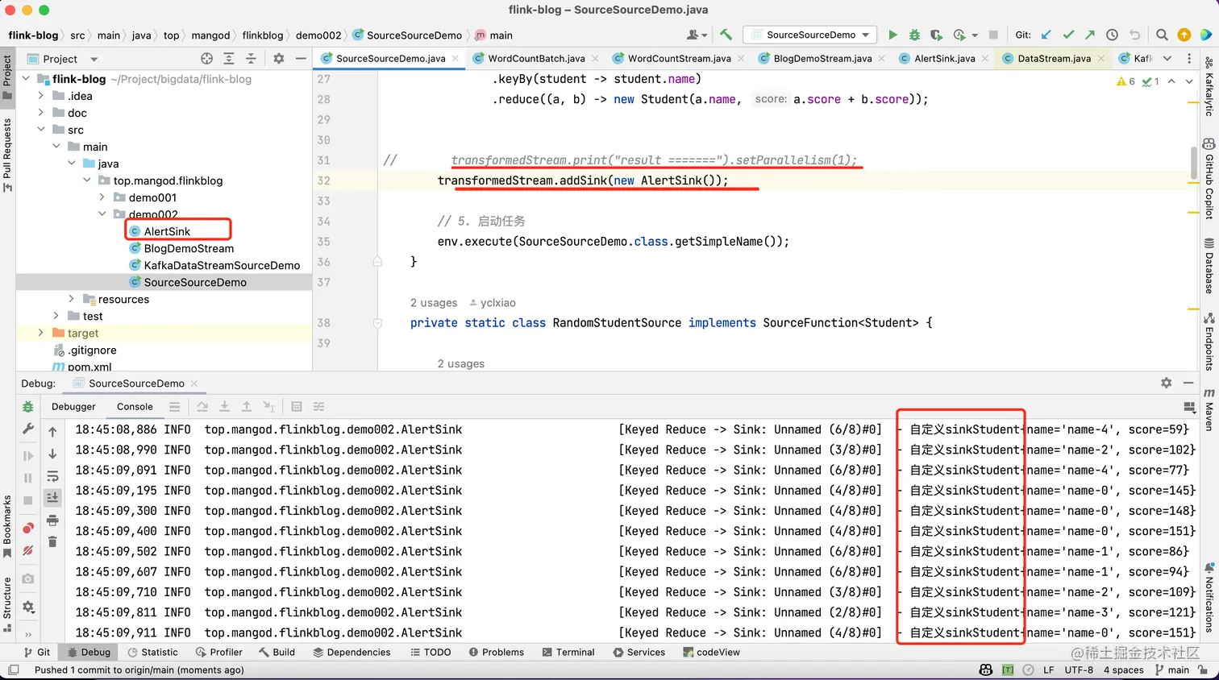Screen dimensions: 1219x680
Task: Step over using the debugger toolbar icon
Action: click(202, 407)
